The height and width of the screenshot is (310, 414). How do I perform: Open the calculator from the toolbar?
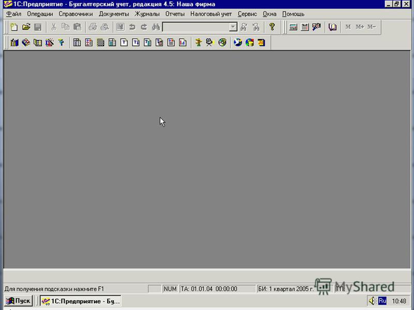(293, 27)
